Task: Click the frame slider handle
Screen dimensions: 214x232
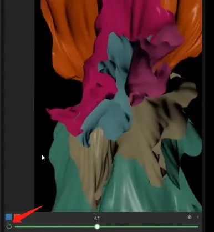Action: coord(97,226)
